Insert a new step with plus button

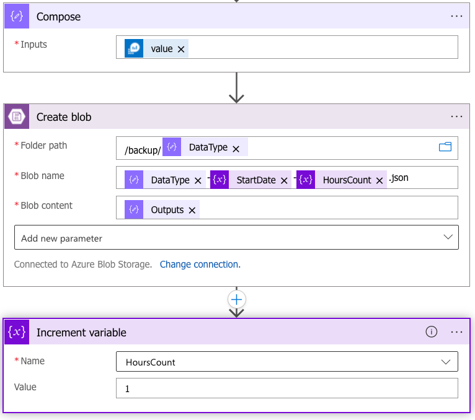tap(236, 299)
